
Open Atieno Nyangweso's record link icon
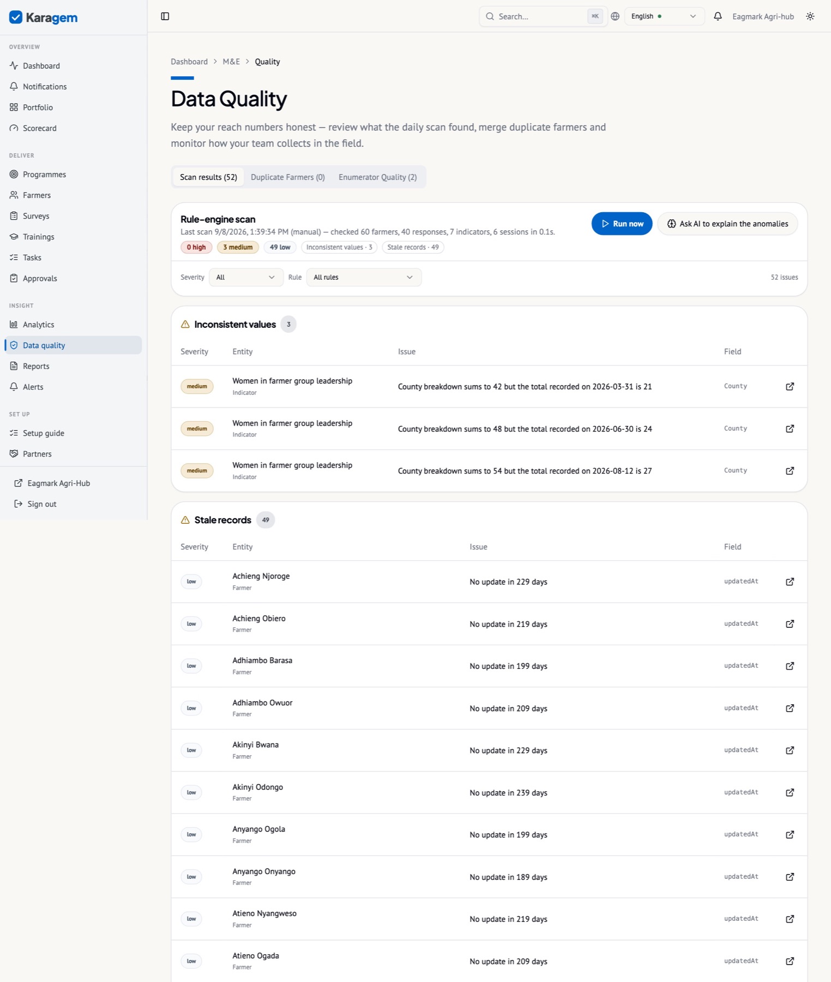tap(790, 919)
